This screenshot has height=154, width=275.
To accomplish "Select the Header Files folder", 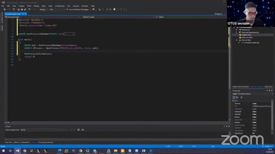I will pos(246,35).
